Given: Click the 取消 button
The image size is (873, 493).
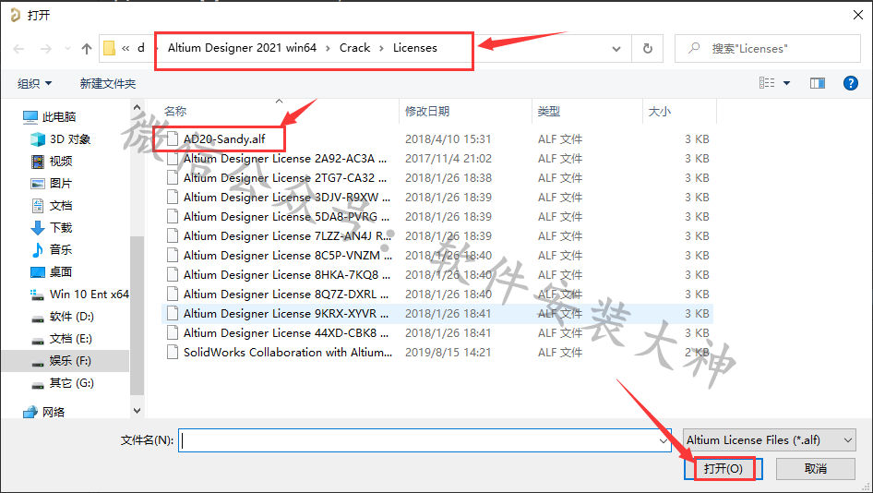Looking at the screenshot, I should pyautogui.click(x=816, y=469).
